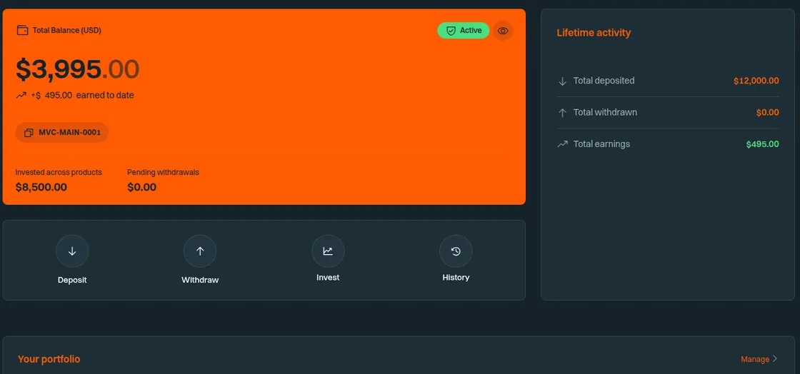This screenshot has height=374, width=800.
Task: Click the shield icon in Active badge
Action: pos(451,31)
